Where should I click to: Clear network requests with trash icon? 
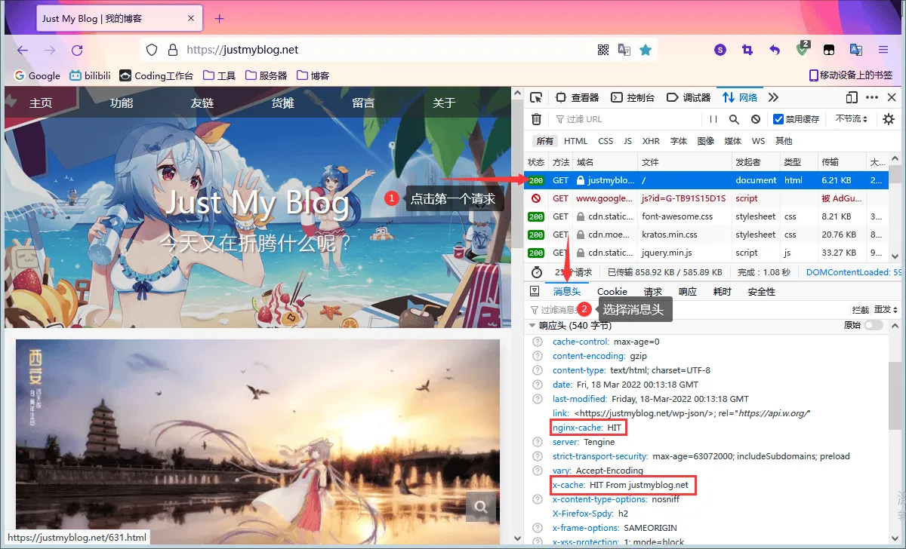click(536, 119)
